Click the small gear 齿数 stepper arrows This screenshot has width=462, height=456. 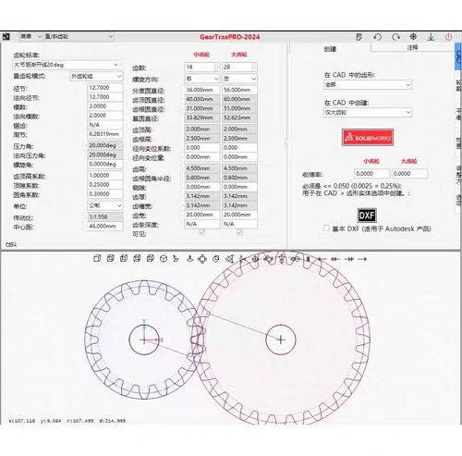point(217,67)
